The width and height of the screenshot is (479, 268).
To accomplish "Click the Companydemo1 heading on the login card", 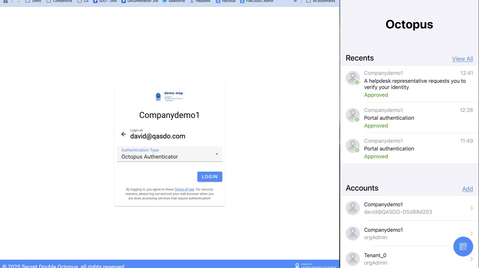I will (169, 115).
